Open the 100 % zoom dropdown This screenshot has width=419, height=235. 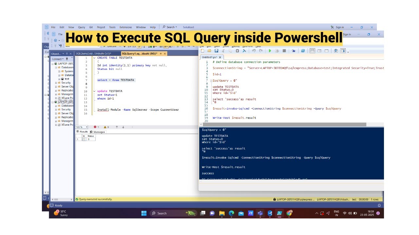[86, 127]
